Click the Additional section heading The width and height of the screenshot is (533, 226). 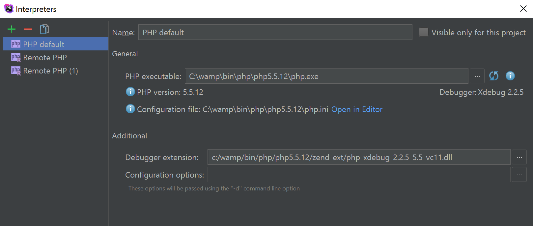[129, 136]
